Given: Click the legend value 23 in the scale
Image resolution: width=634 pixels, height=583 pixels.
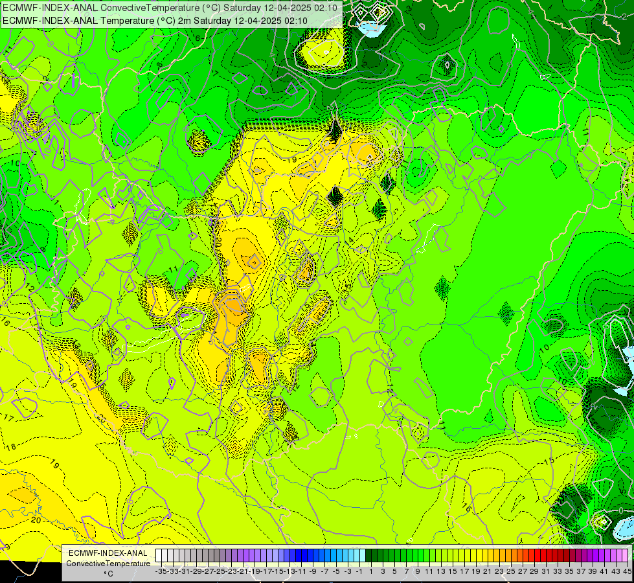Looking at the screenshot, I should 499,571.
